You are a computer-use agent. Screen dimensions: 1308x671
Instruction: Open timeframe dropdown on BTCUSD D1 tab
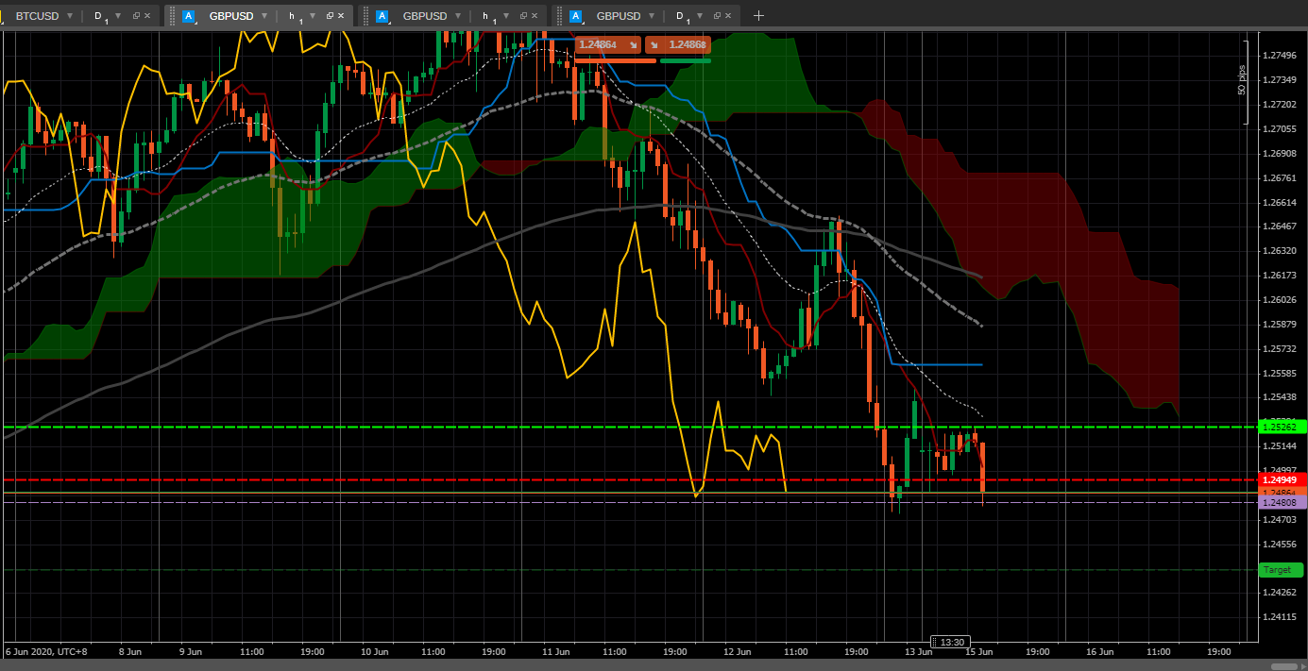click(117, 16)
